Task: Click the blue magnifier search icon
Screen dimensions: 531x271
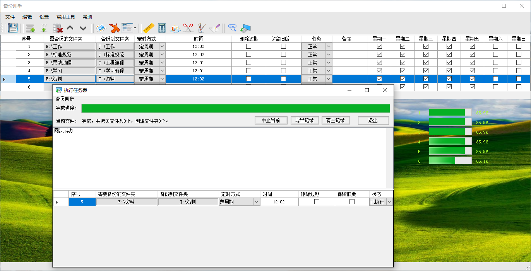Action: (232, 28)
